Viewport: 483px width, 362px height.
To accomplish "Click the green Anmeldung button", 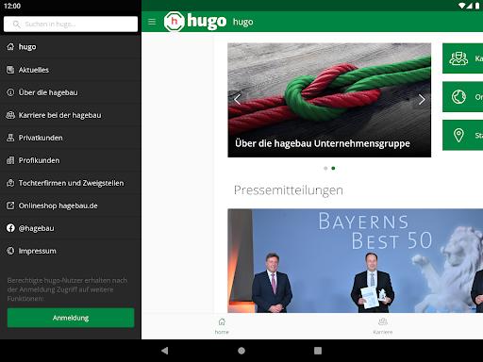I will coord(71,318).
